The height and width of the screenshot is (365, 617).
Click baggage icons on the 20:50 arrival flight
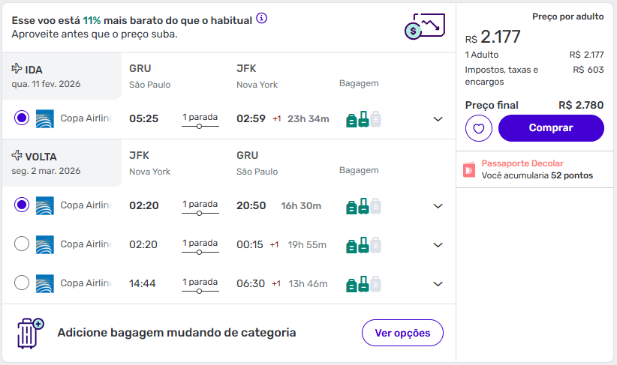pos(363,205)
